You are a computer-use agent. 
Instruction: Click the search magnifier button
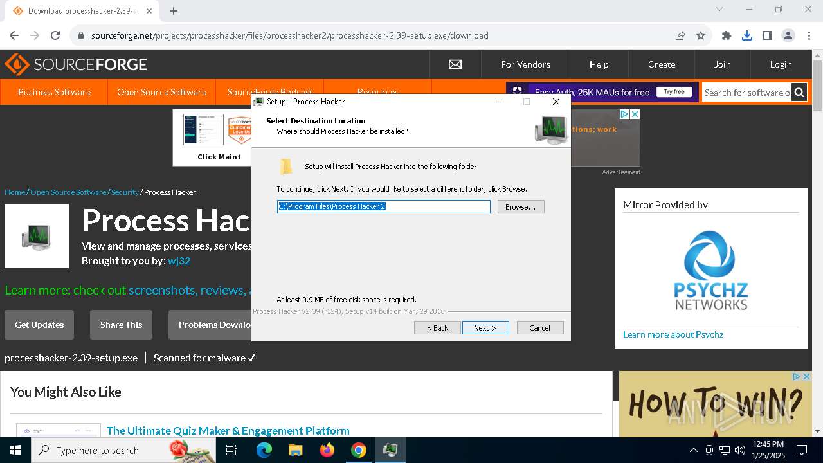(799, 93)
